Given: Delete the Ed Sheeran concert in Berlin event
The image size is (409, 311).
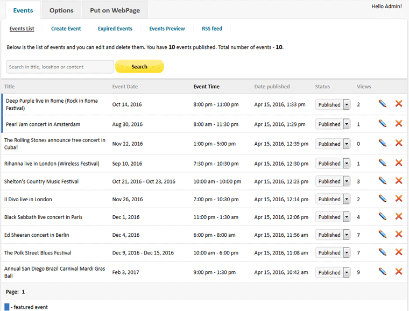Looking at the screenshot, I should pos(399,234).
